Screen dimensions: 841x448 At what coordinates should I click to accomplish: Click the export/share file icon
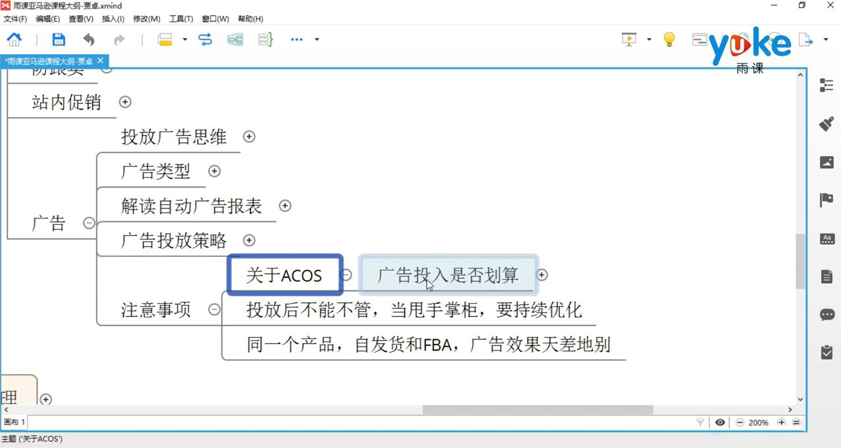tap(805, 40)
